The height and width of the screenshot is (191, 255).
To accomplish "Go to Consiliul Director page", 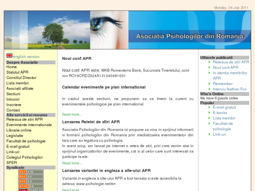I will (x=21, y=78).
